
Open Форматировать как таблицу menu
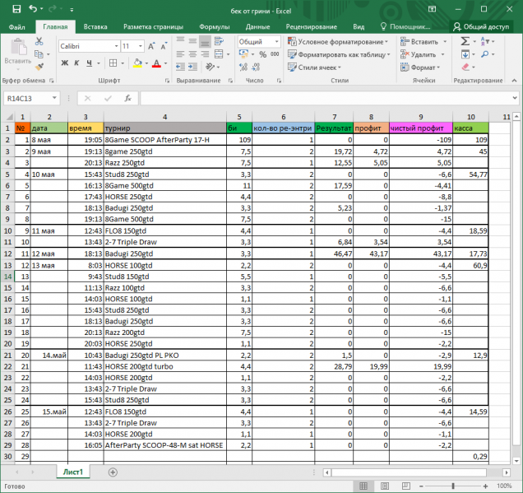pyautogui.click(x=339, y=54)
